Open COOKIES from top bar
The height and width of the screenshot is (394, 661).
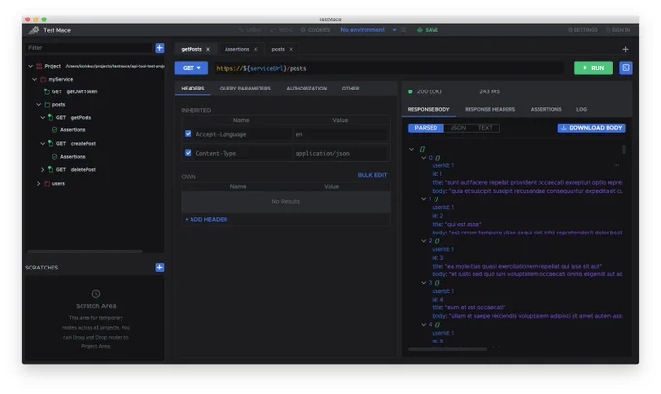pos(315,30)
